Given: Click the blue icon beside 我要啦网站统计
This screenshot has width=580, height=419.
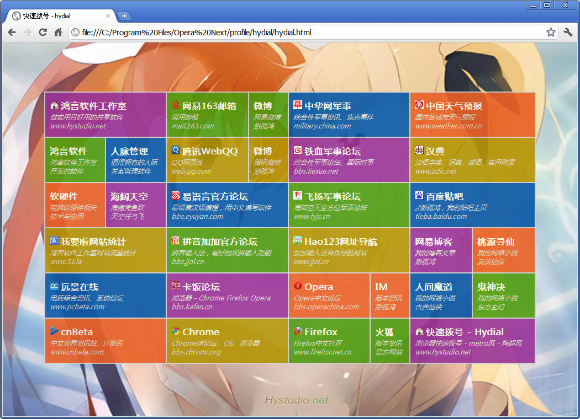Looking at the screenshot, I should pyautogui.click(x=54, y=240).
